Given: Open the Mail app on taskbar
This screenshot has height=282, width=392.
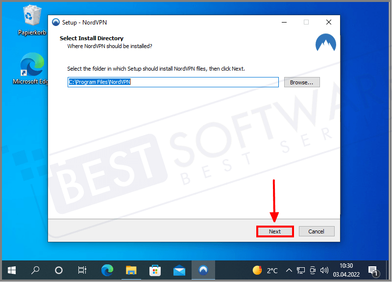Looking at the screenshot, I should (179, 270).
